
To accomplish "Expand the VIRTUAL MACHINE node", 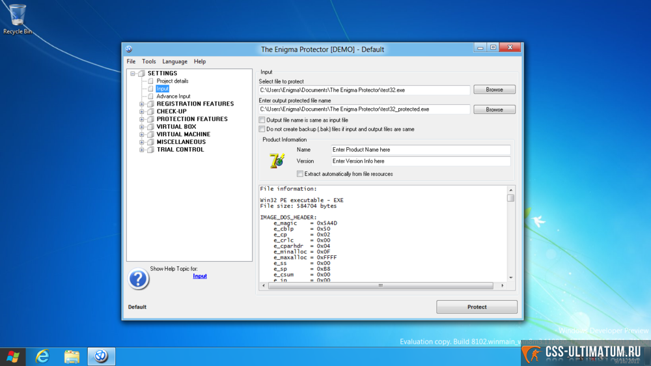I will click(x=142, y=134).
